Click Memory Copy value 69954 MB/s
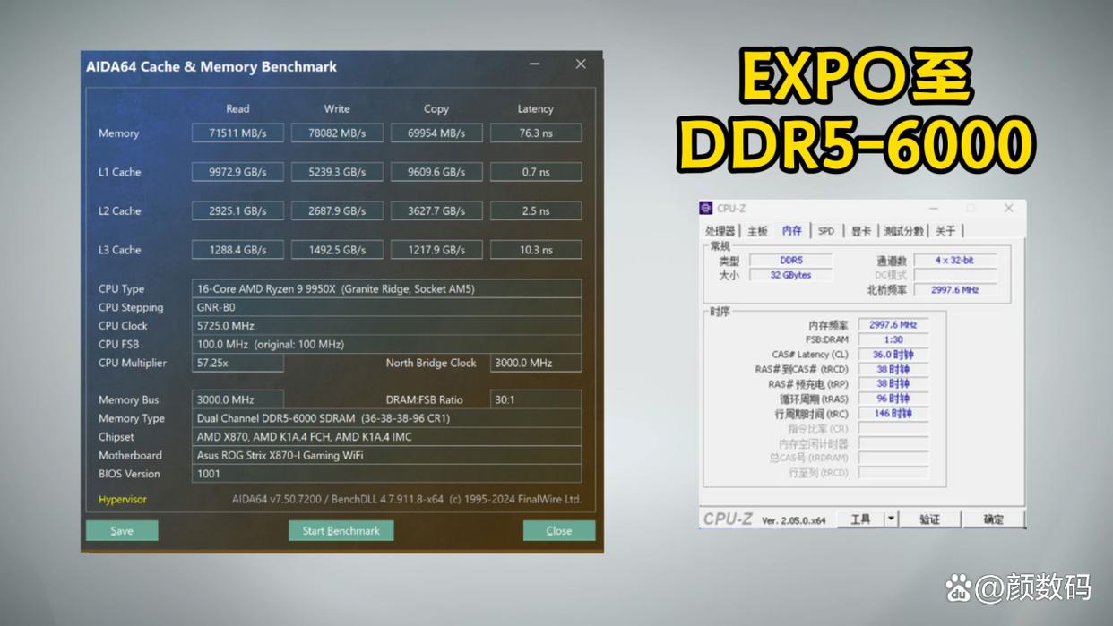 pyautogui.click(x=436, y=133)
